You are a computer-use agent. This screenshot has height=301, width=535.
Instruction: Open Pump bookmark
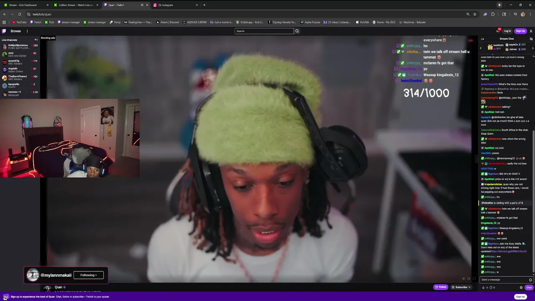pyautogui.click(x=115, y=22)
